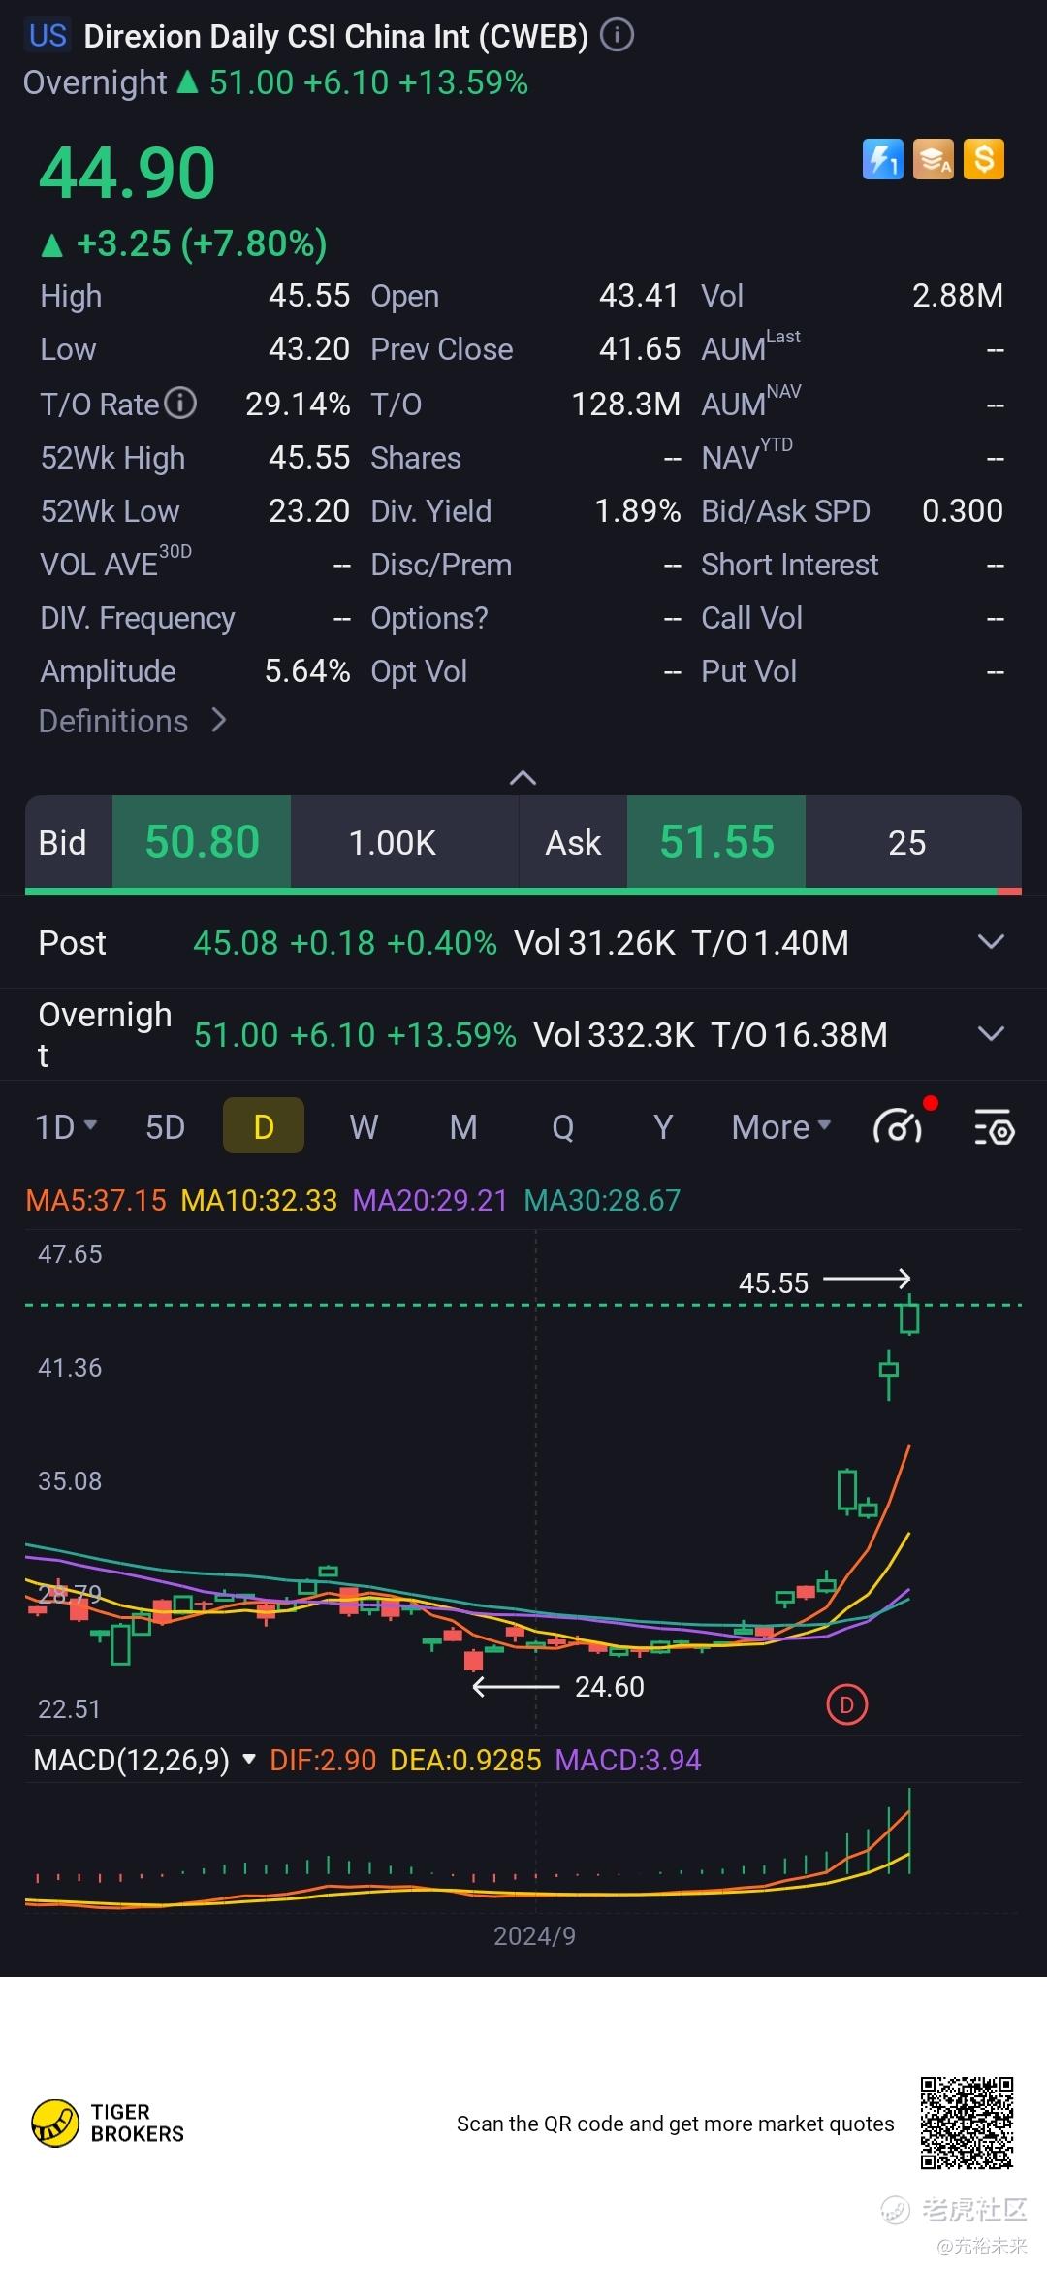
Task: Tap the Options? label
Action: [429, 617]
